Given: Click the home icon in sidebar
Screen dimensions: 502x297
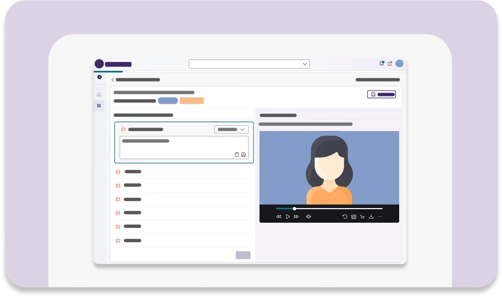Looking at the screenshot, I should (x=99, y=95).
